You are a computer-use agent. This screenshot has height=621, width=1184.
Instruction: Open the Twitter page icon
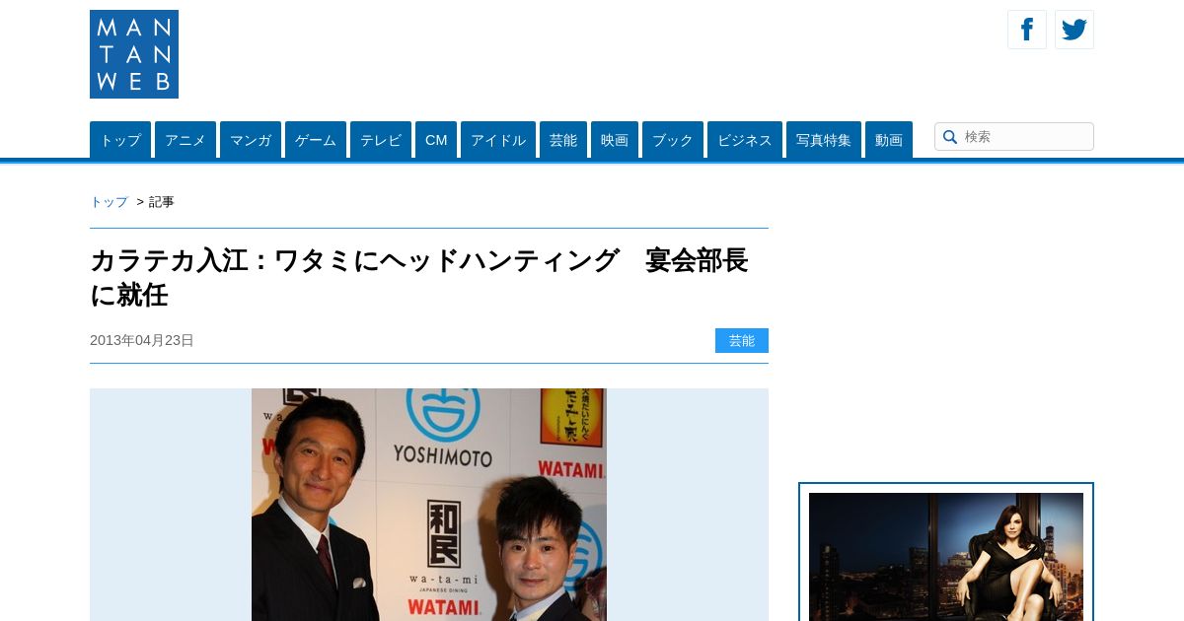1074,30
